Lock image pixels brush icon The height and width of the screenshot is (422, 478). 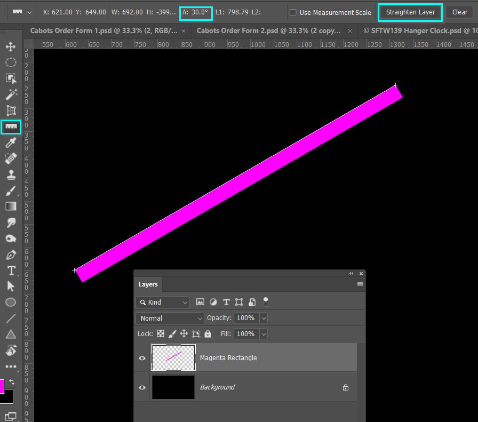(172, 334)
